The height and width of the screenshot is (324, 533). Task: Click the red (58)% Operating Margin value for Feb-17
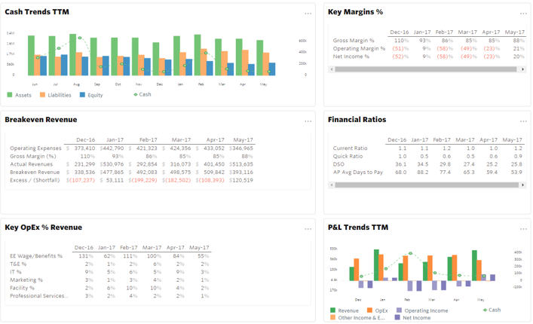445,48
